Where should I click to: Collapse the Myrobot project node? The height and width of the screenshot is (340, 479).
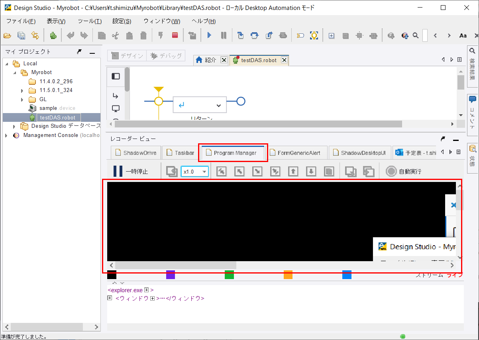click(x=14, y=72)
